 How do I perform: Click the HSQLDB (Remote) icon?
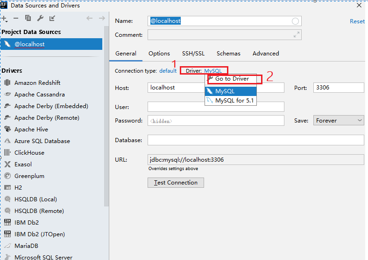tap(7, 211)
